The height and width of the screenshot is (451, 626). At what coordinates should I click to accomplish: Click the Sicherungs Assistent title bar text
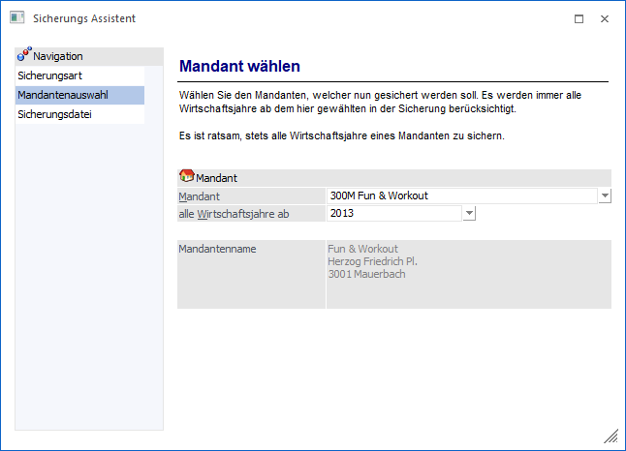click(x=84, y=18)
